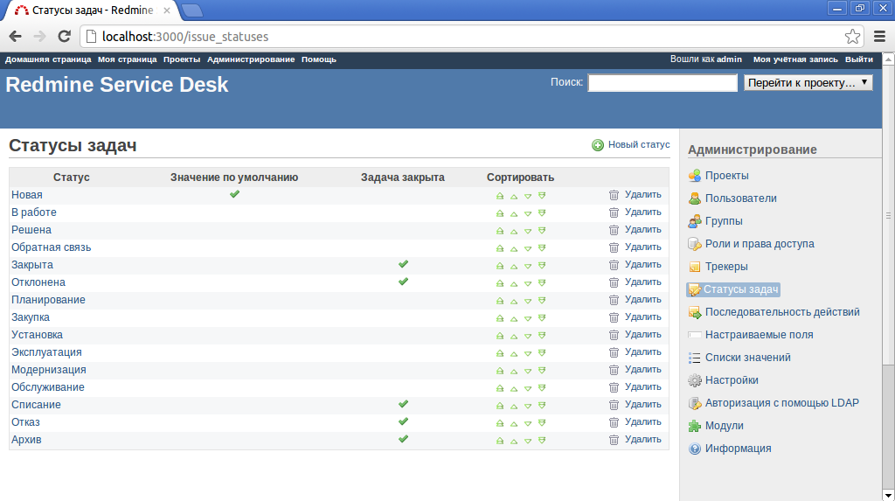Open 'Настраиваемые поля' section
The width and height of the screenshot is (895, 501).
(759, 335)
